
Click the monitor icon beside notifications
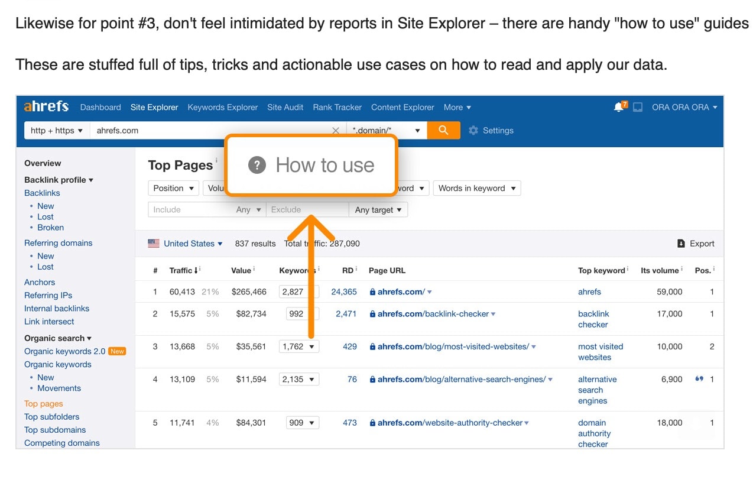[638, 108]
